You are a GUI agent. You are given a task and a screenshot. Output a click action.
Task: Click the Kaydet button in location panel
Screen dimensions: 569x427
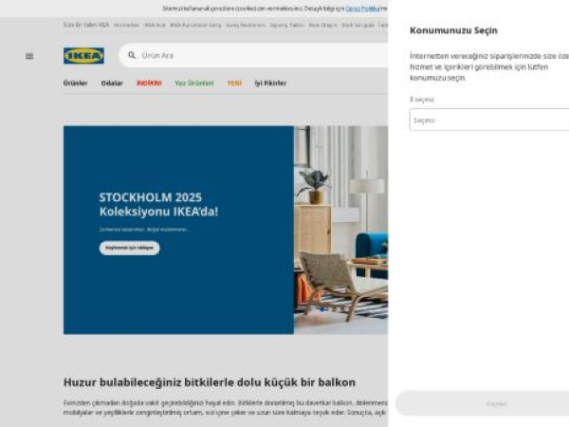483,403
